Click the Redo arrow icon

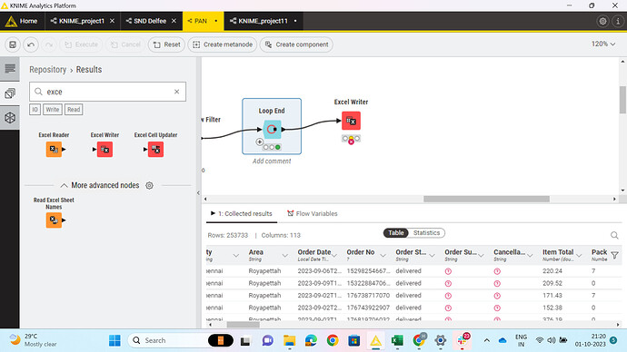49,44
